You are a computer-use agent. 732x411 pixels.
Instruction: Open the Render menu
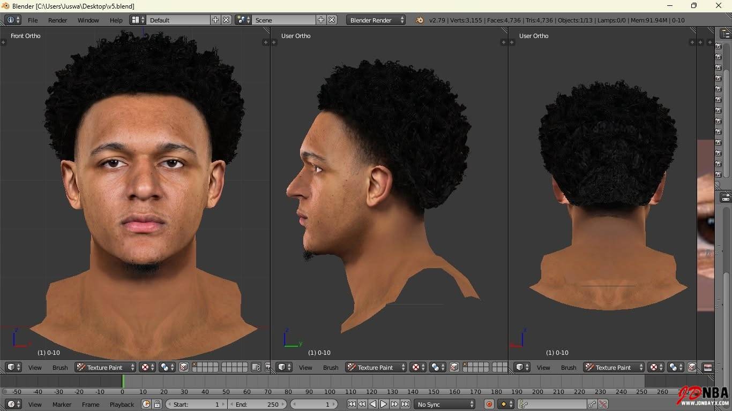[x=58, y=20]
